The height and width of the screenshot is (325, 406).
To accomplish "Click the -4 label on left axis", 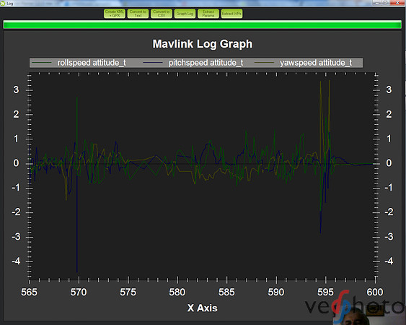I will point(16,261).
